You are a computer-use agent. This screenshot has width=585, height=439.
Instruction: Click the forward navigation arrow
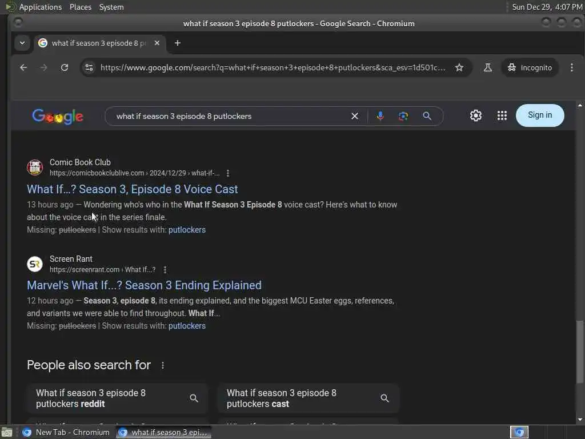43,67
